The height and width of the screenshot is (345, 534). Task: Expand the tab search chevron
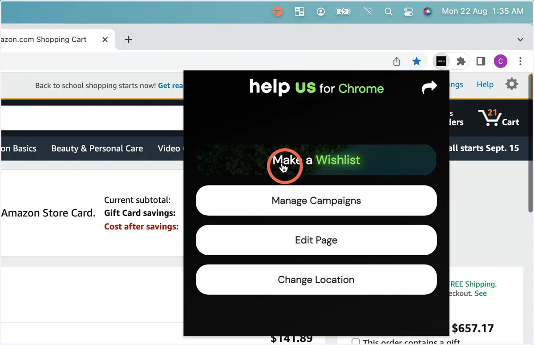click(x=520, y=40)
